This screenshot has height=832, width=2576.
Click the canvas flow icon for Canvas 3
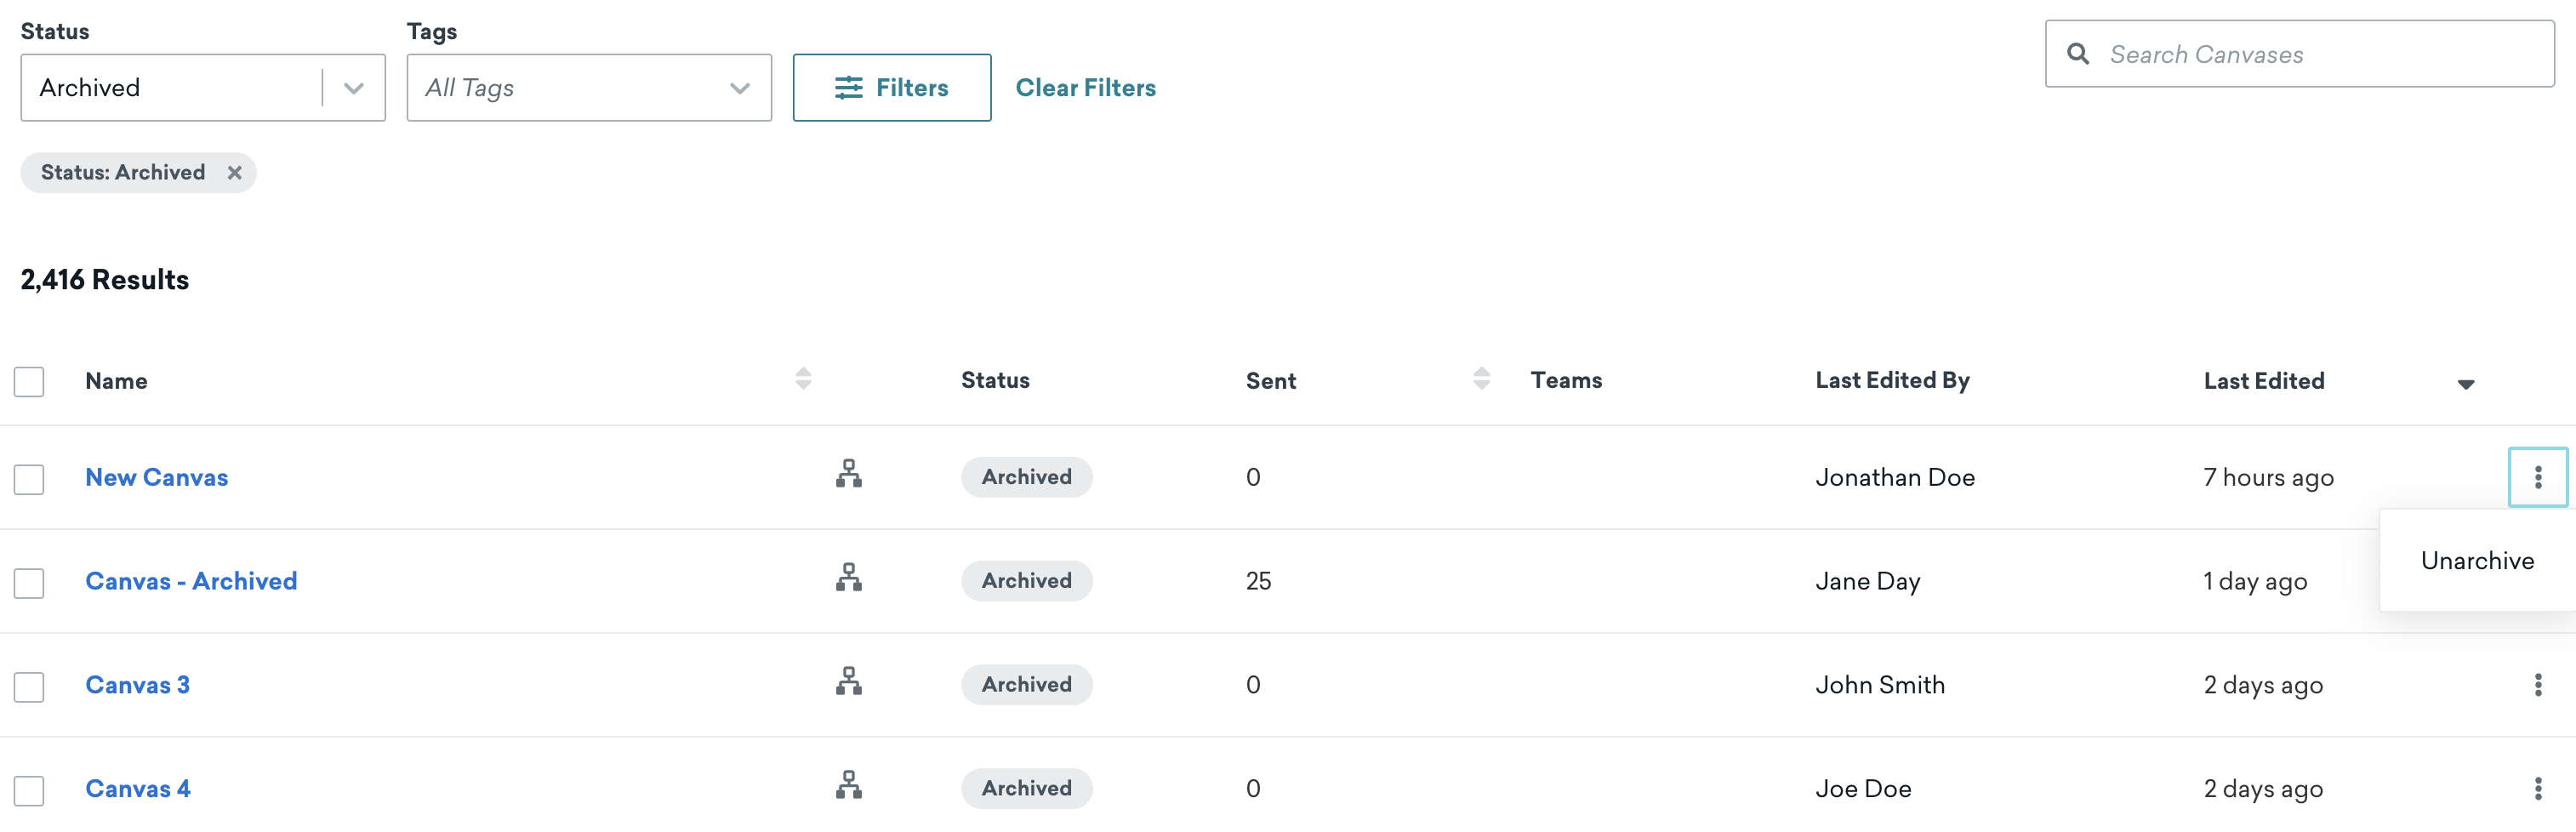point(849,681)
